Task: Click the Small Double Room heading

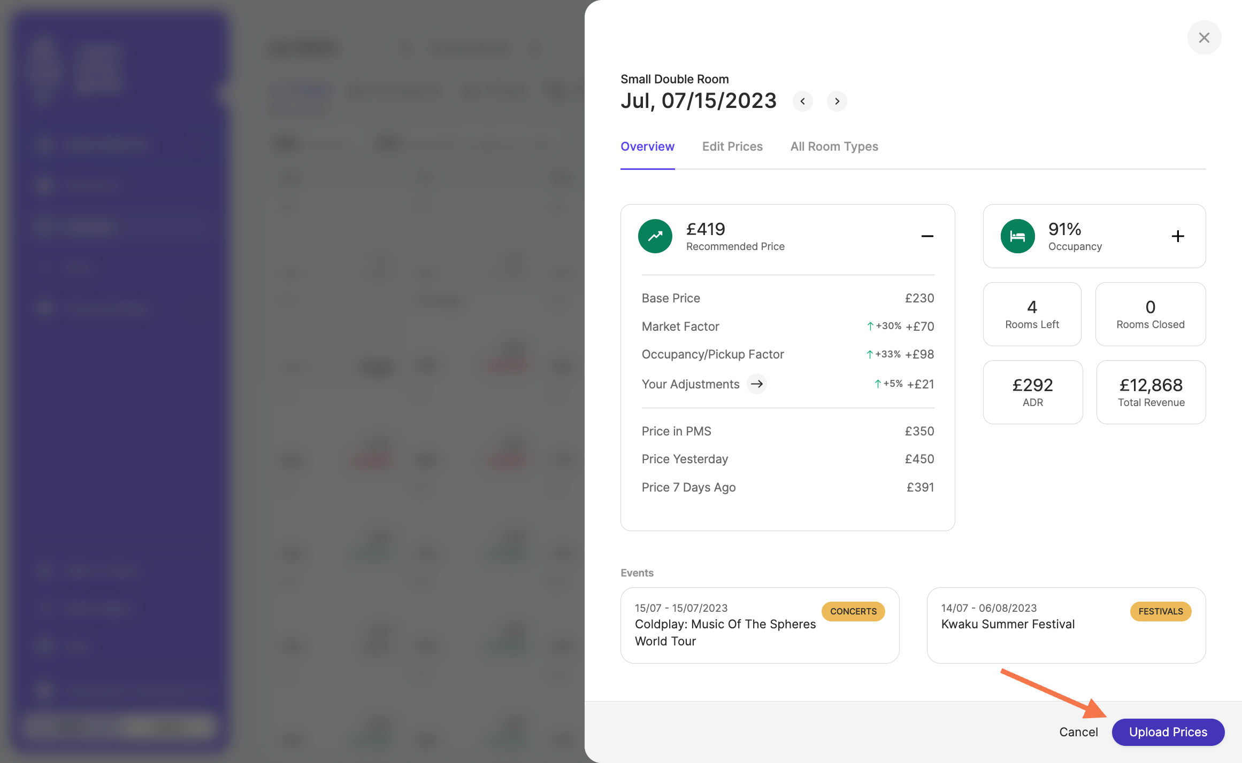Action: click(x=674, y=79)
